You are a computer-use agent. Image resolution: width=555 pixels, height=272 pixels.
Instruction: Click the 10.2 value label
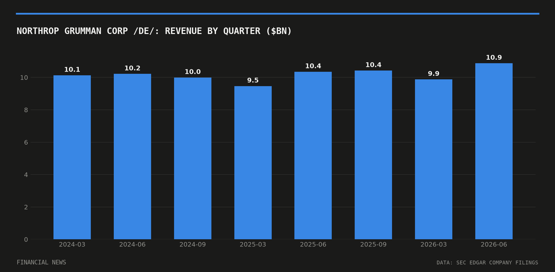click(x=132, y=68)
